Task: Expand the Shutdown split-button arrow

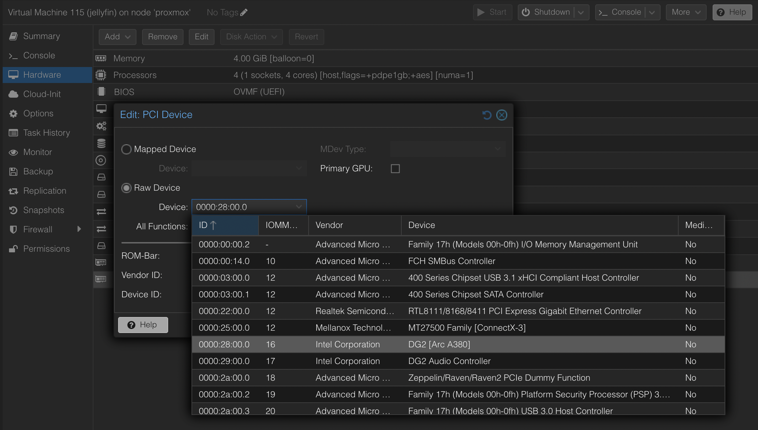Action: 581,12
